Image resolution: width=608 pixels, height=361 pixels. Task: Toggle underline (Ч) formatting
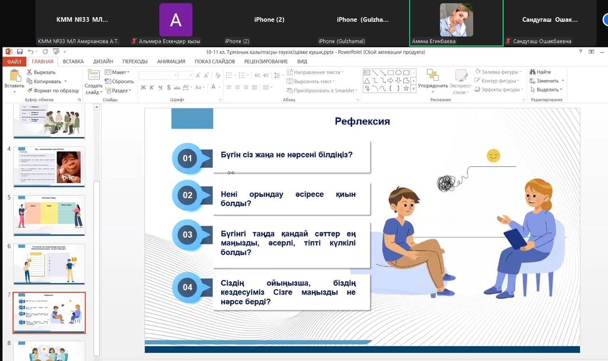pos(161,87)
